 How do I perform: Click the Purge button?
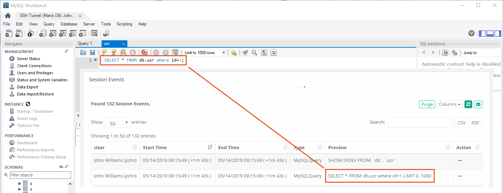tap(427, 104)
